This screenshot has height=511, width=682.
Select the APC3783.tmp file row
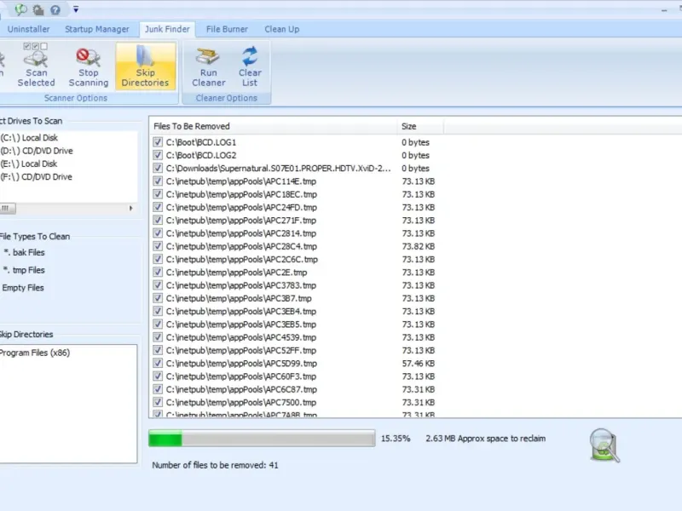241,285
